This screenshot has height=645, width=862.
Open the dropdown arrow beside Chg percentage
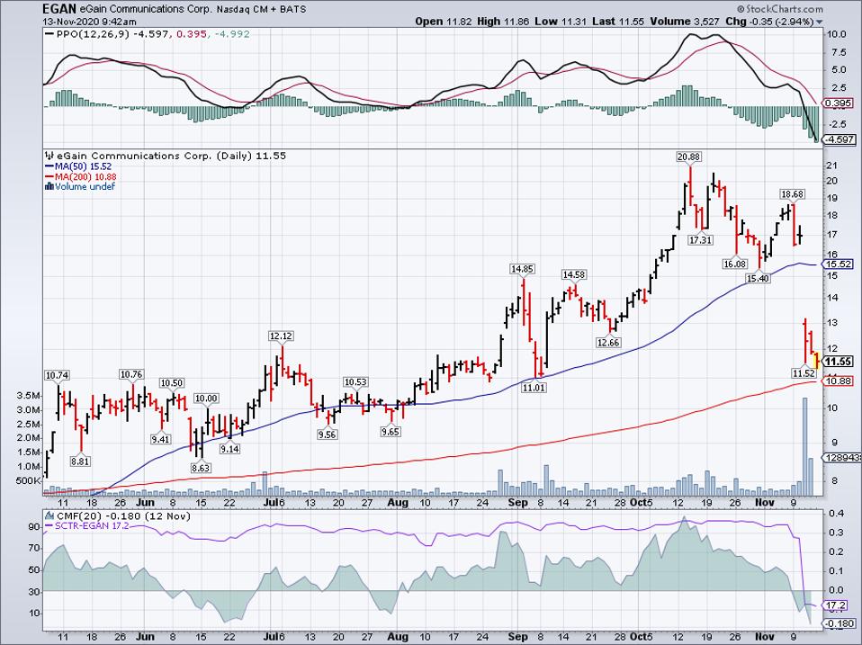click(820, 22)
